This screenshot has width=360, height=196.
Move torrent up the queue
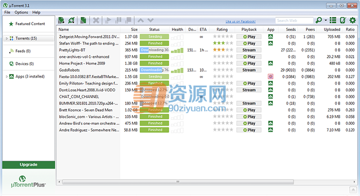(x=141, y=20)
